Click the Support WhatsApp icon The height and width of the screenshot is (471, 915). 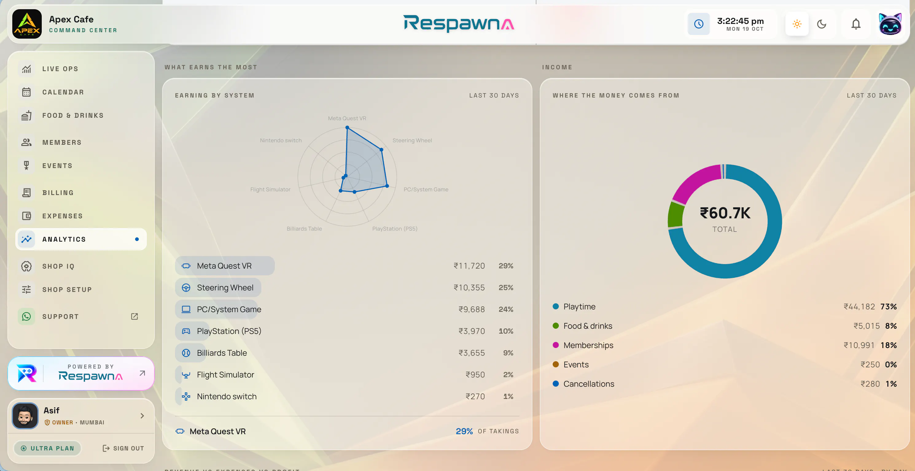27,316
